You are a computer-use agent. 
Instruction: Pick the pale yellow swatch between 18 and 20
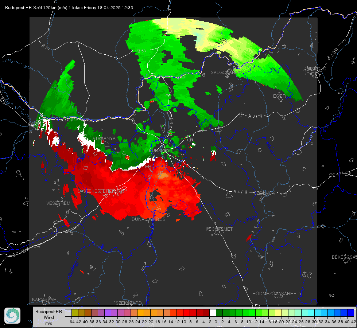coord(278,313)
